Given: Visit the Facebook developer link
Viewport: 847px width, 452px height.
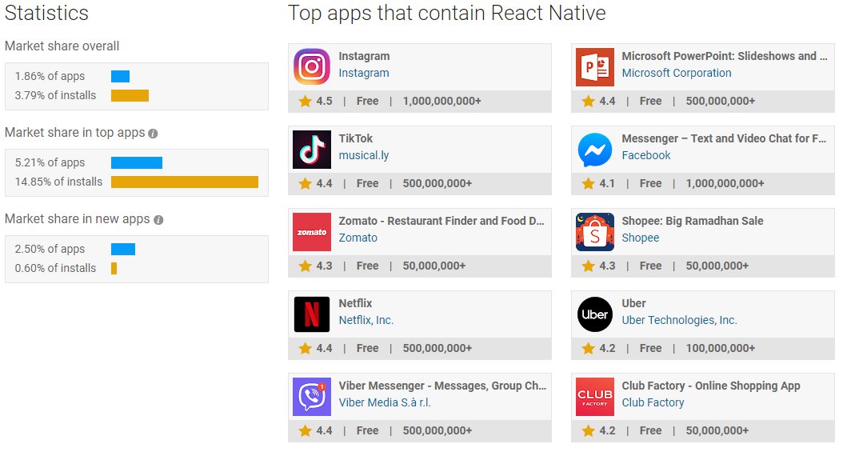Looking at the screenshot, I should point(646,155).
